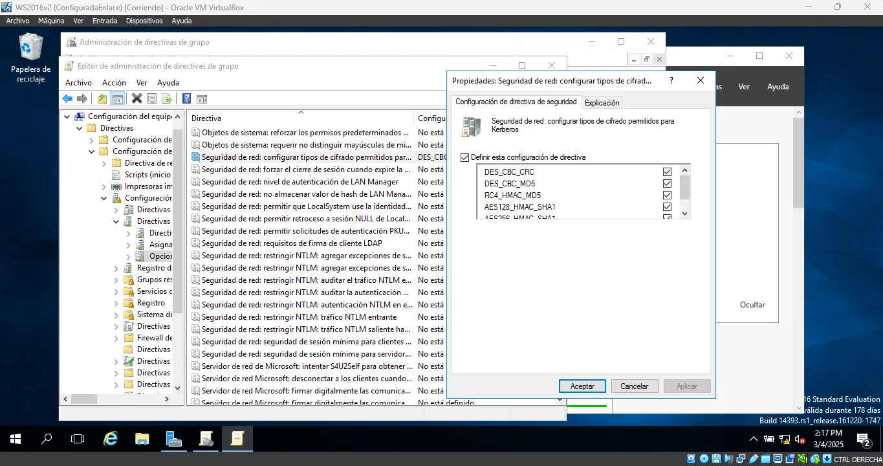The height and width of the screenshot is (466, 883).
Task: Click the Directiva column header
Action: (x=300, y=118)
